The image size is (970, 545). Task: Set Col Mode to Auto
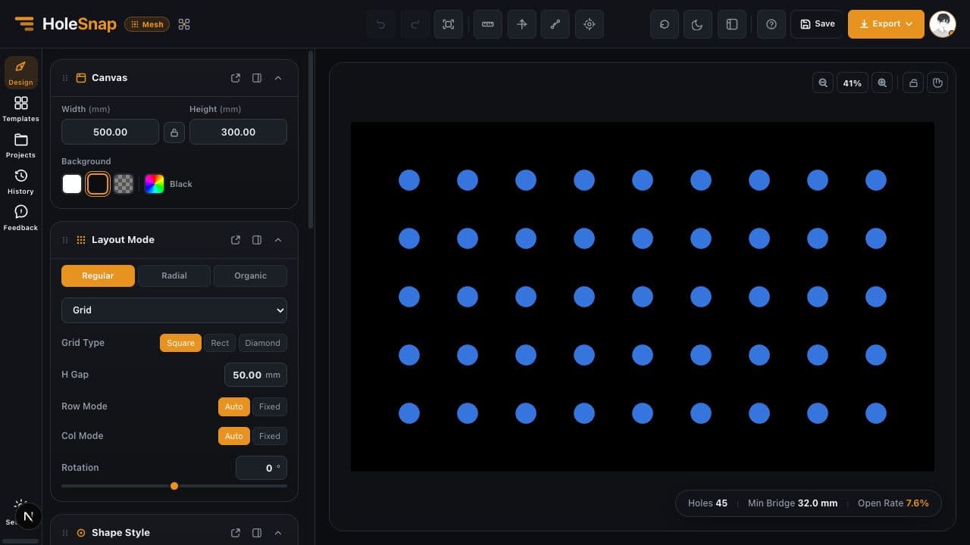point(233,436)
